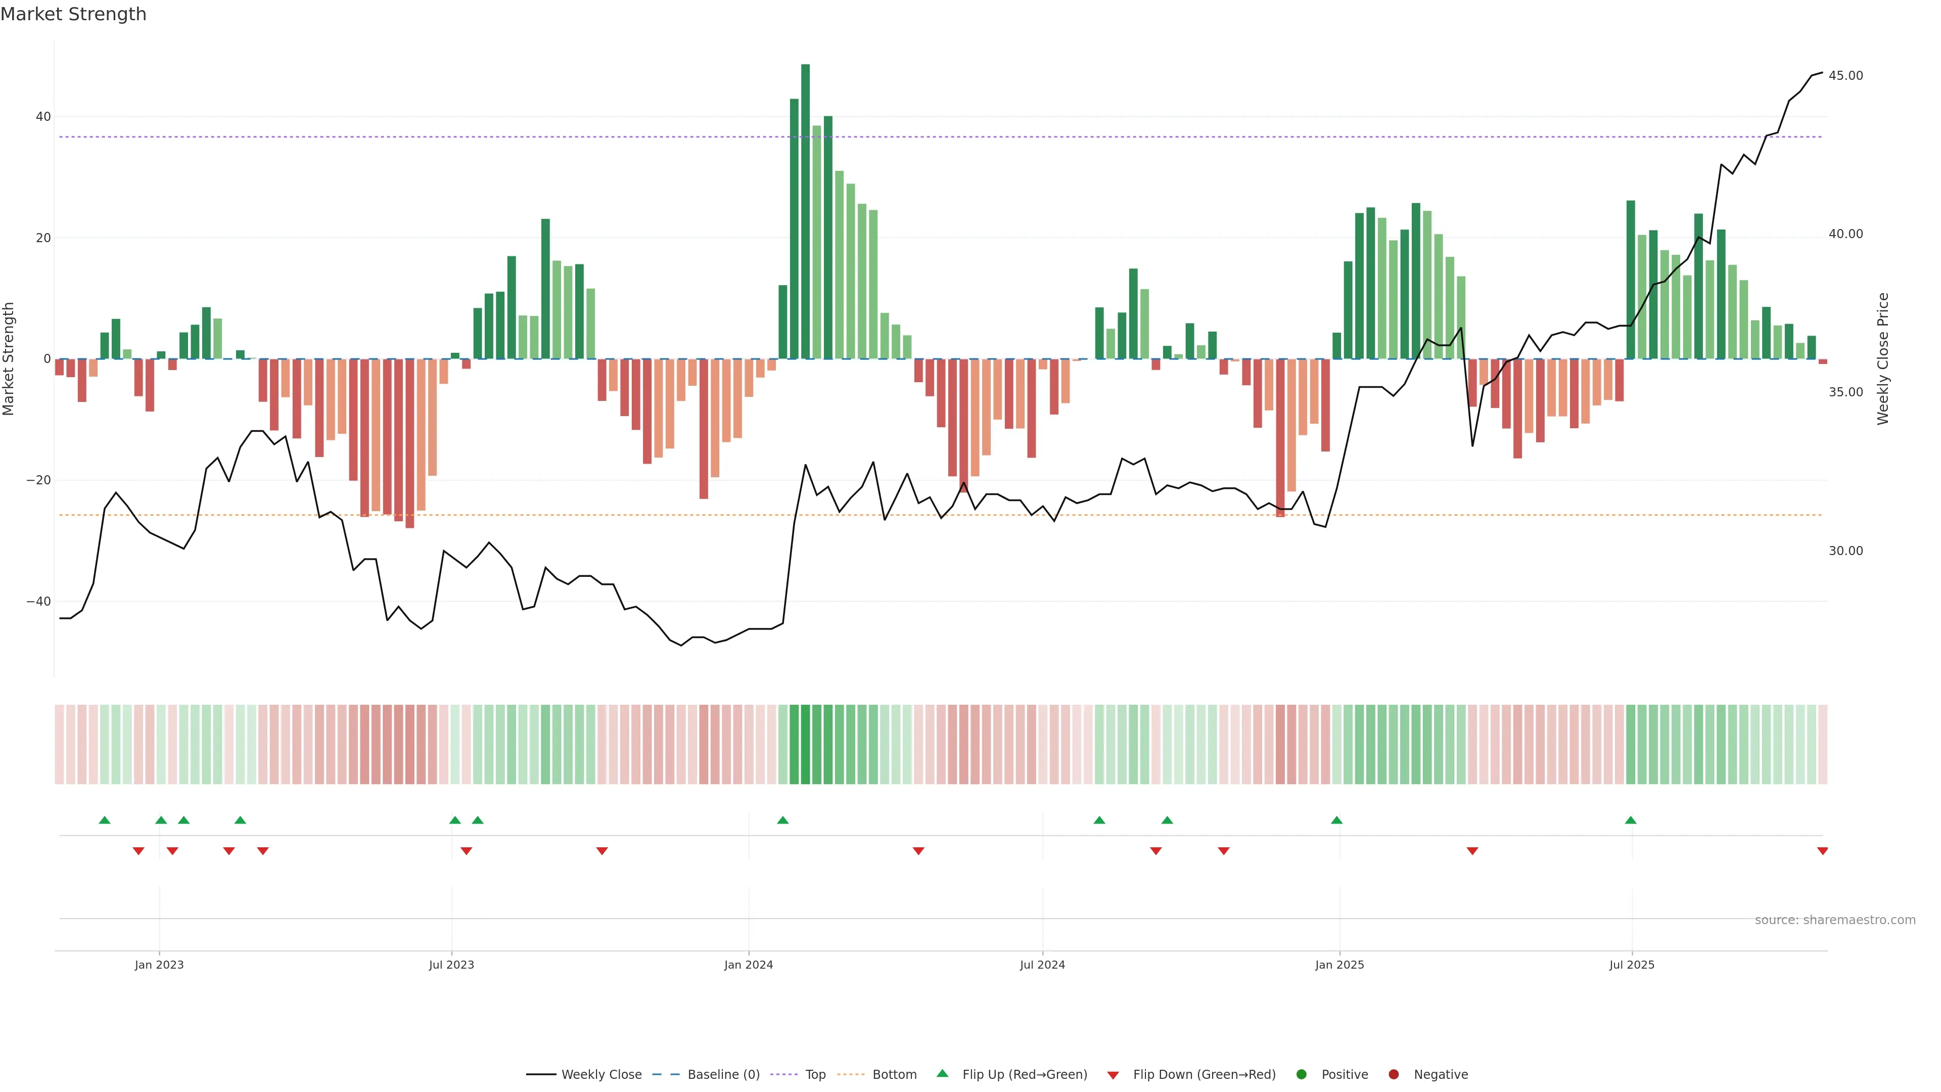Viewport: 1941px width, 1092px height.
Task: Click the Positive green circle legend icon
Action: 1301,1075
